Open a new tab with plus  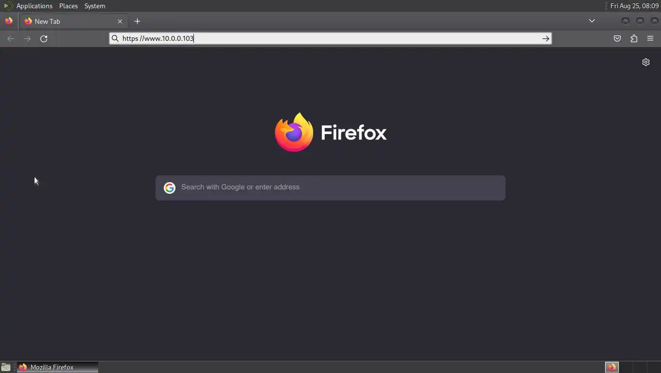(x=137, y=21)
